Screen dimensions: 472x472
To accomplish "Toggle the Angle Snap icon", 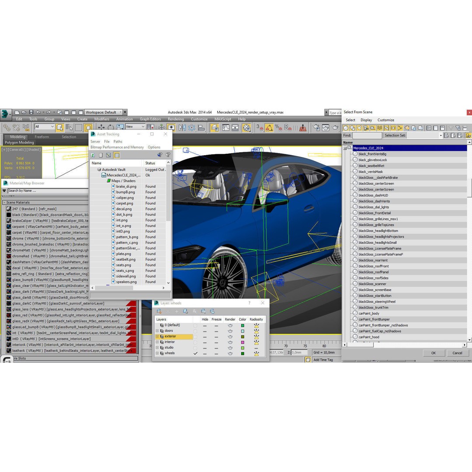I will (269, 128).
